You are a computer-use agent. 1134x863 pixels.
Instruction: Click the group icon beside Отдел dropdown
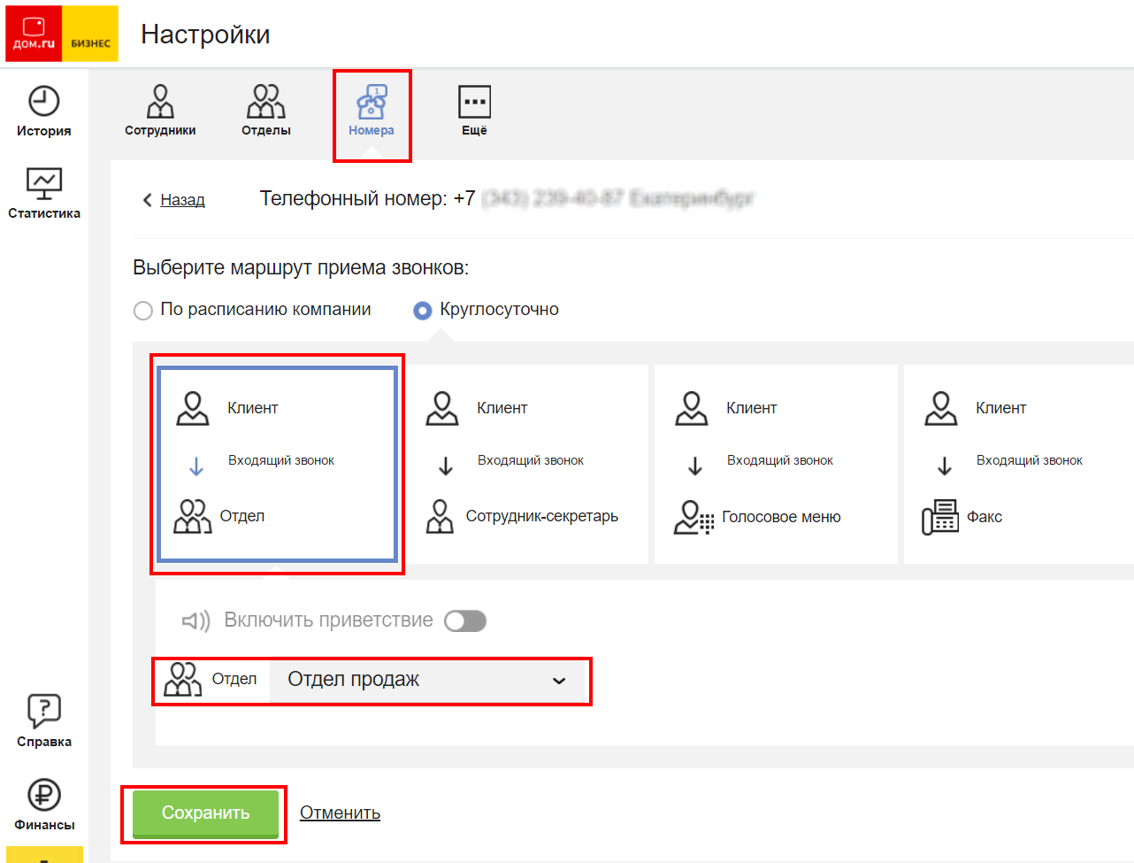click(183, 679)
